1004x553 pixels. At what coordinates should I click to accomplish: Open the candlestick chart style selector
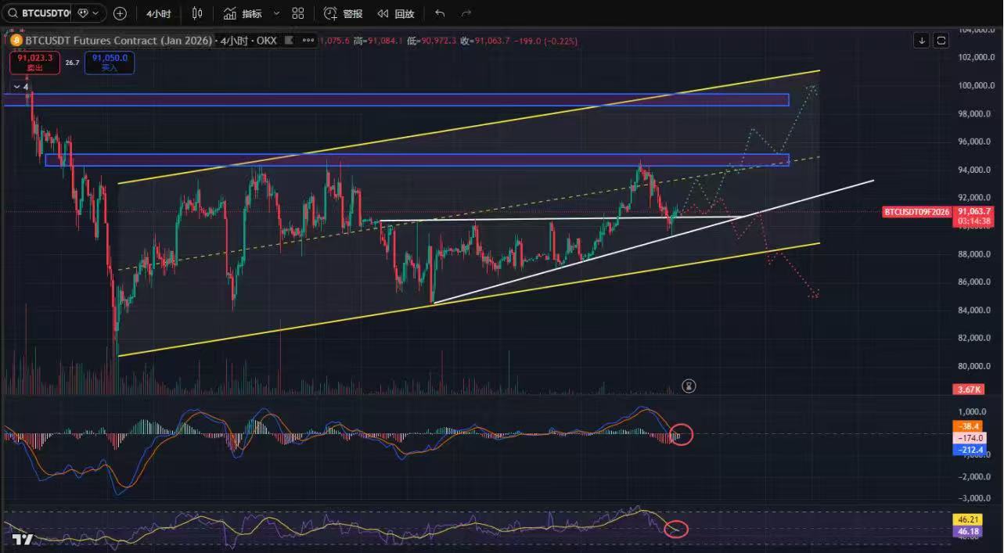197,13
